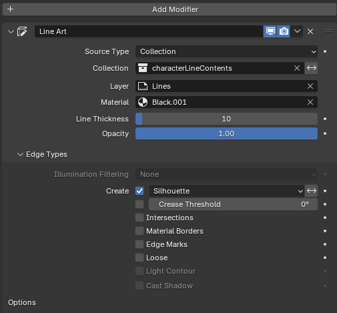Clear the Lines layer field

310,86
